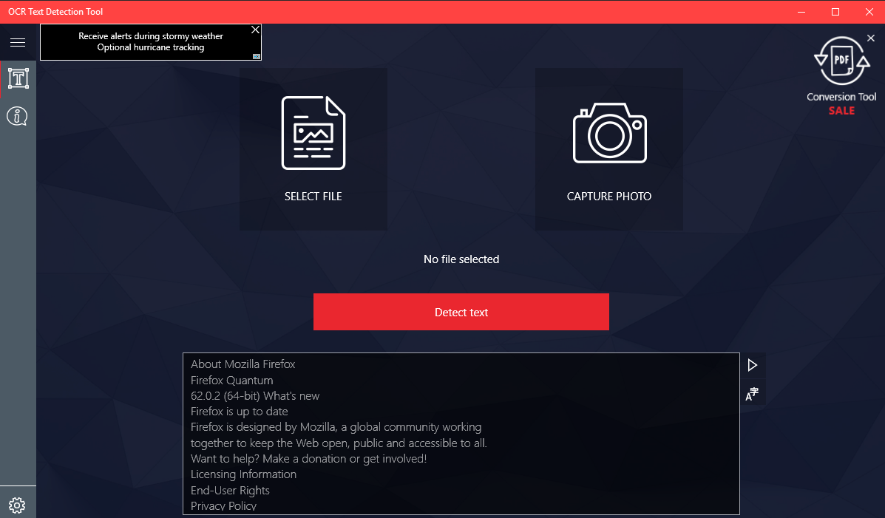The height and width of the screenshot is (518, 885).
Task: Click the translate text icon
Action: click(x=753, y=395)
